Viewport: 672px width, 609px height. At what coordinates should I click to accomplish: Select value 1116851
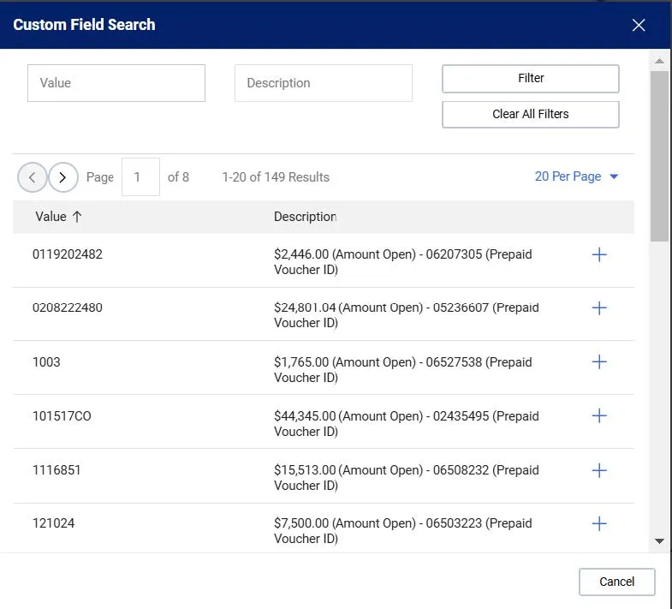coord(56,470)
